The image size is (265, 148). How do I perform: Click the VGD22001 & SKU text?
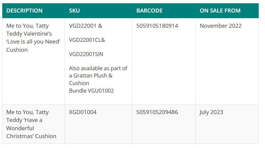pos(85,26)
